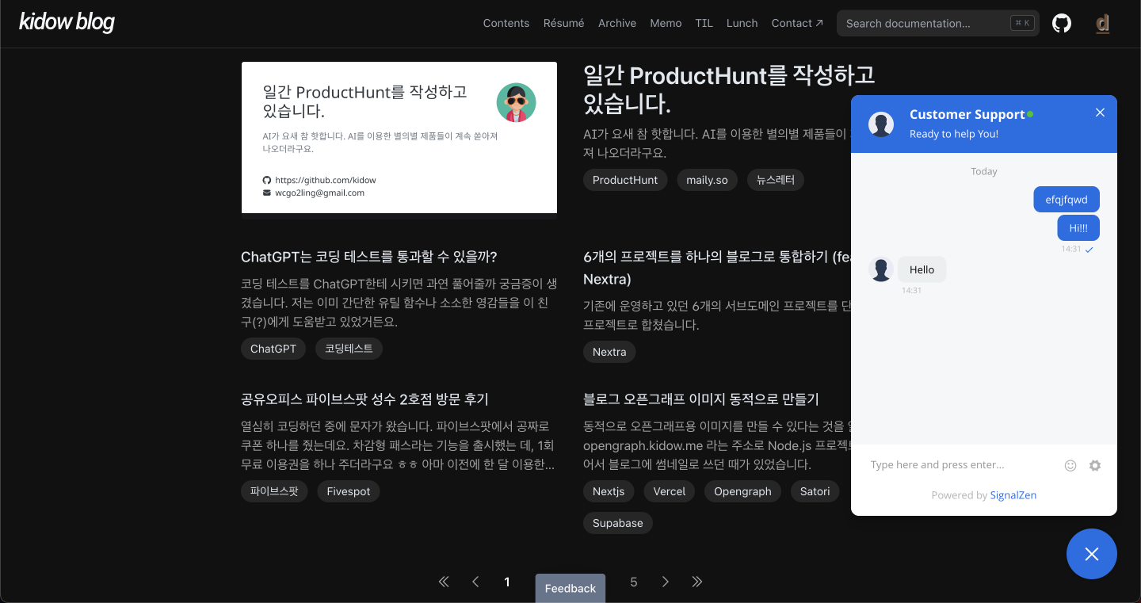Open the TIL section
The height and width of the screenshot is (603, 1141).
click(x=704, y=23)
